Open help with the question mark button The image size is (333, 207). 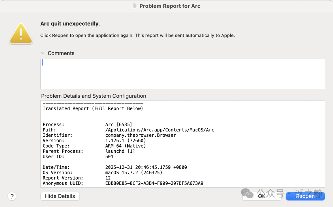[x=12, y=196]
